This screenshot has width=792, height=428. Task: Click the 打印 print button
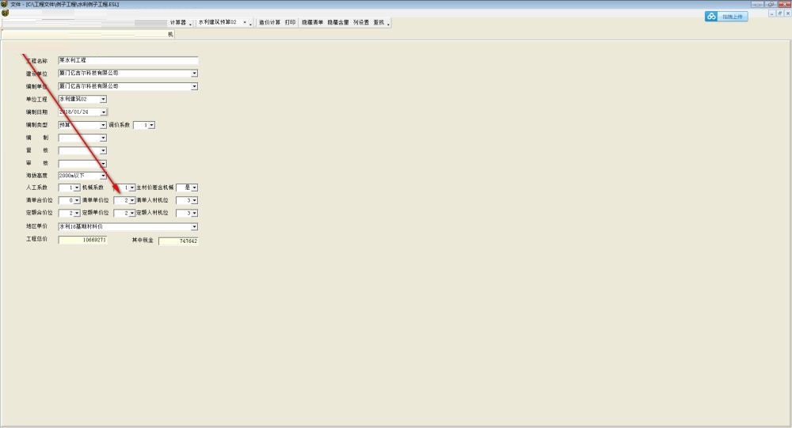click(x=291, y=23)
